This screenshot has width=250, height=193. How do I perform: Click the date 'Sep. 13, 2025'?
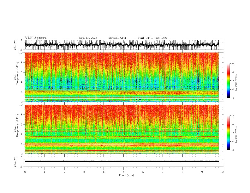pyautogui.click(x=88, y=38)
